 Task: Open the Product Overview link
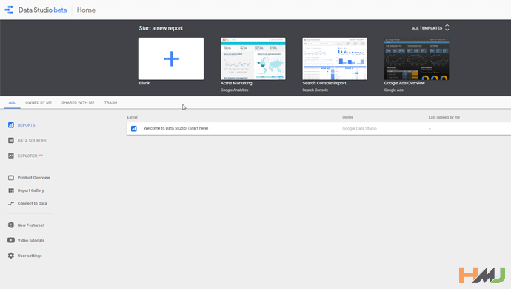click(x=34, y=178)
